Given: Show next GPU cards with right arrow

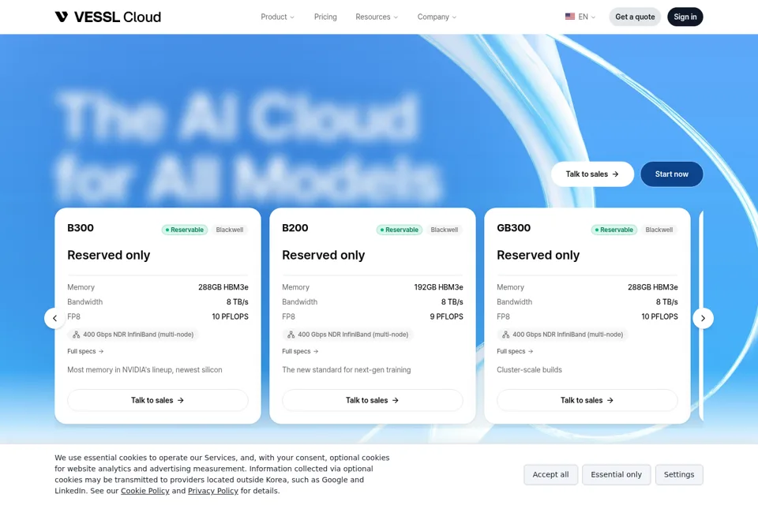Looking at the screenshot, I should 703,318.
